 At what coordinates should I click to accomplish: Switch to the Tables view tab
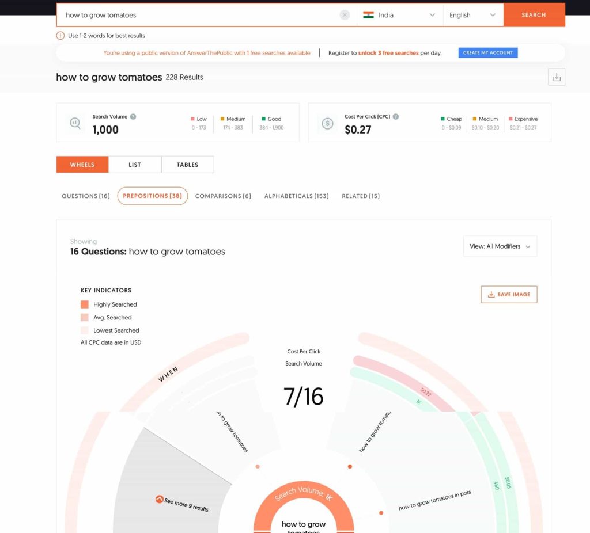(x=187, y=165)
